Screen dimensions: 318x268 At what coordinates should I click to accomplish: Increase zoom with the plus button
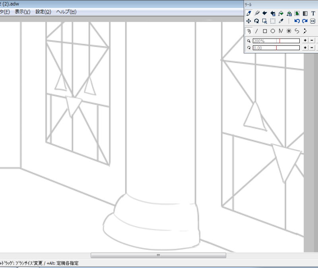[305, 41]
